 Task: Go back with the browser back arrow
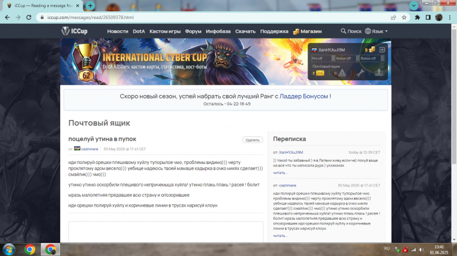tap(7, 17)
